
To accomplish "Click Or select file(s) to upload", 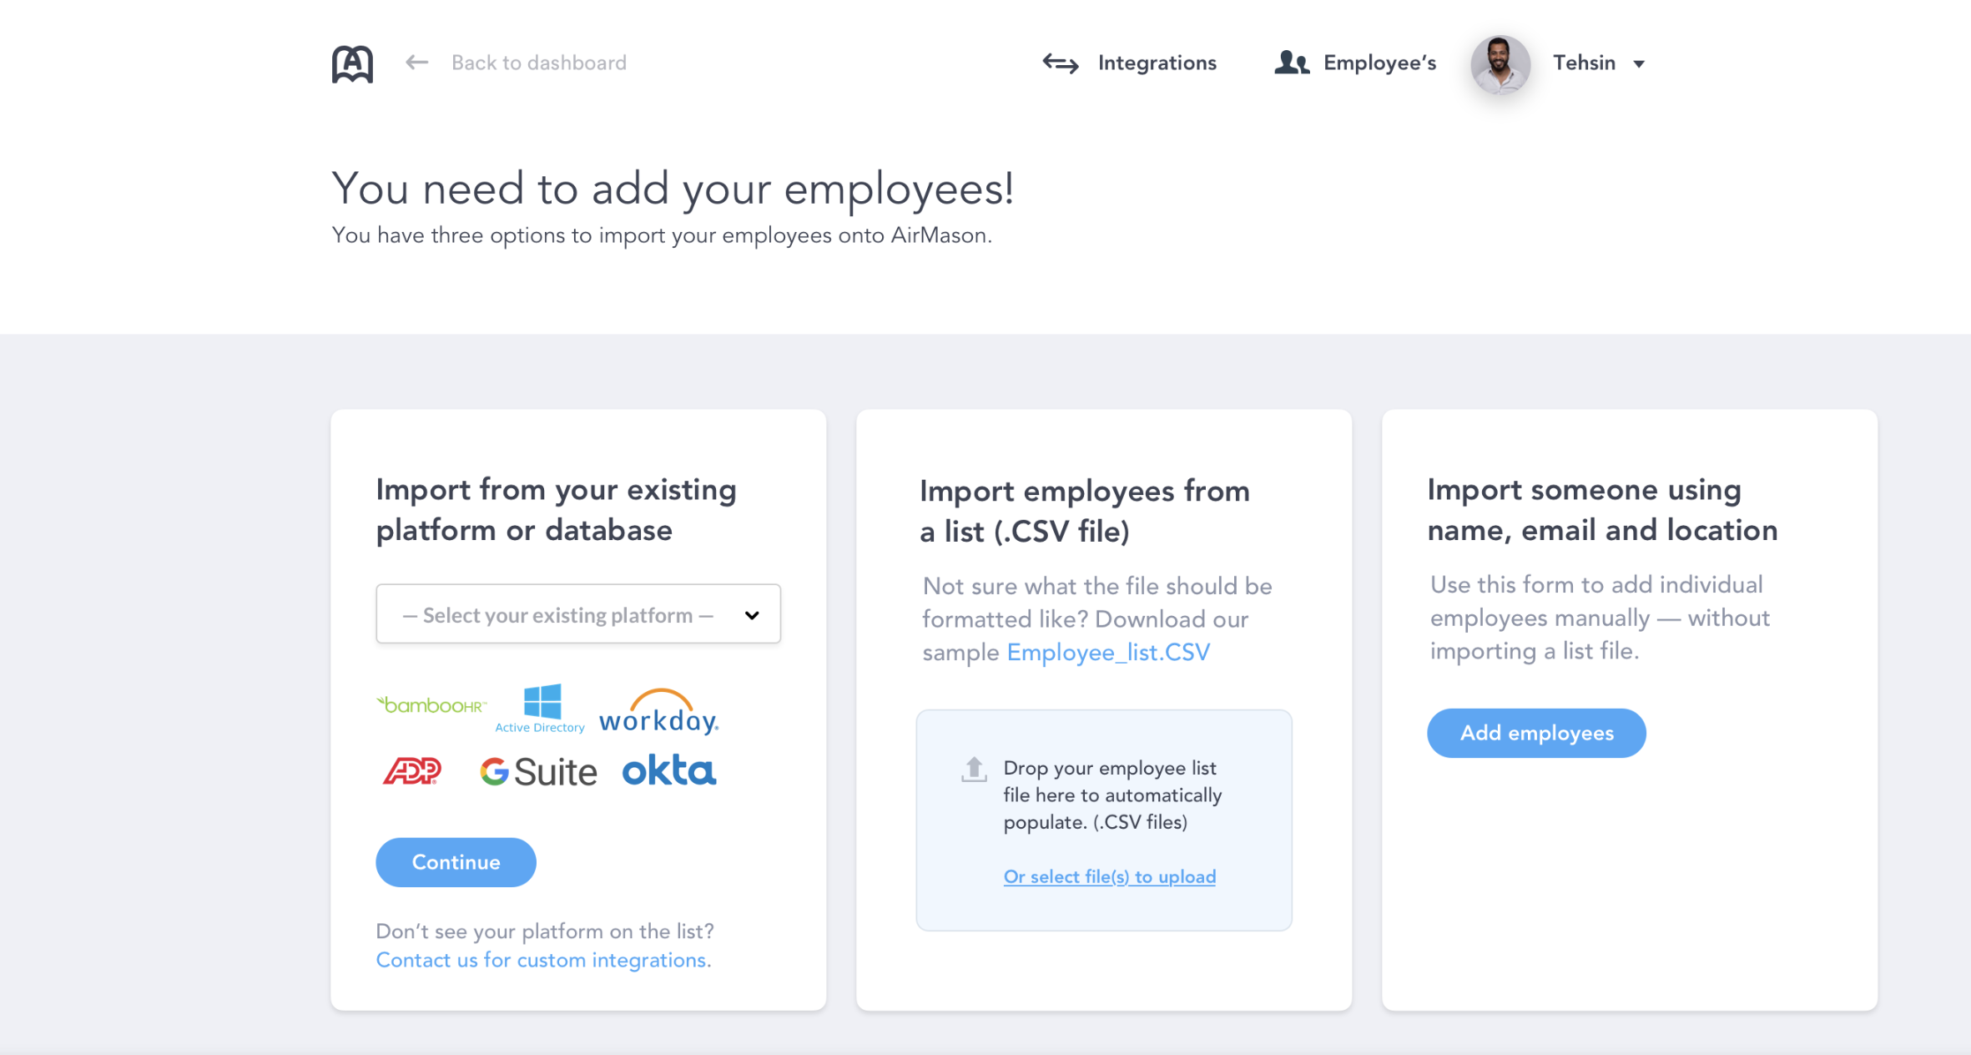I will tap(1109, 876).
